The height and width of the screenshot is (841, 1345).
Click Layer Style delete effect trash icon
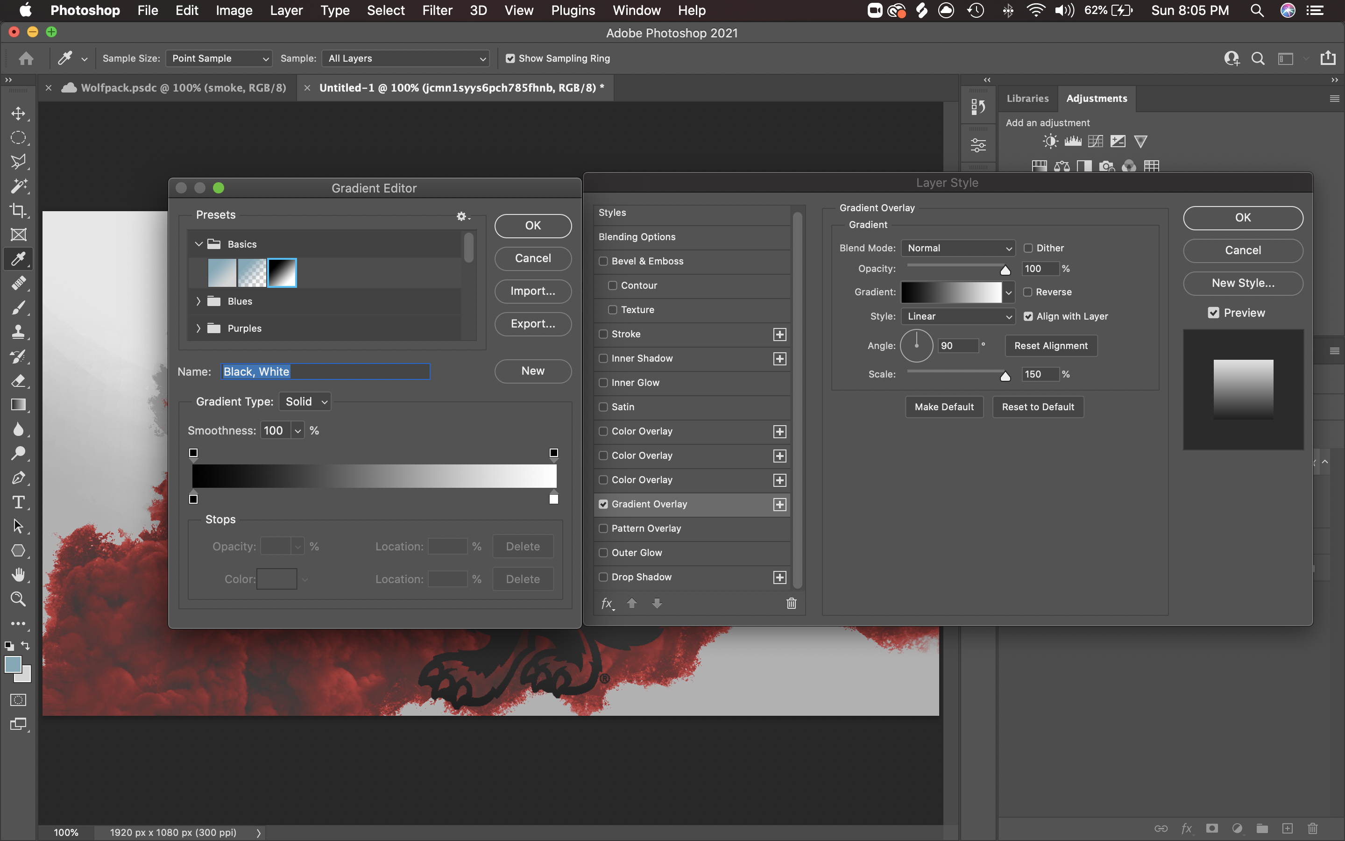pos(792,604)
